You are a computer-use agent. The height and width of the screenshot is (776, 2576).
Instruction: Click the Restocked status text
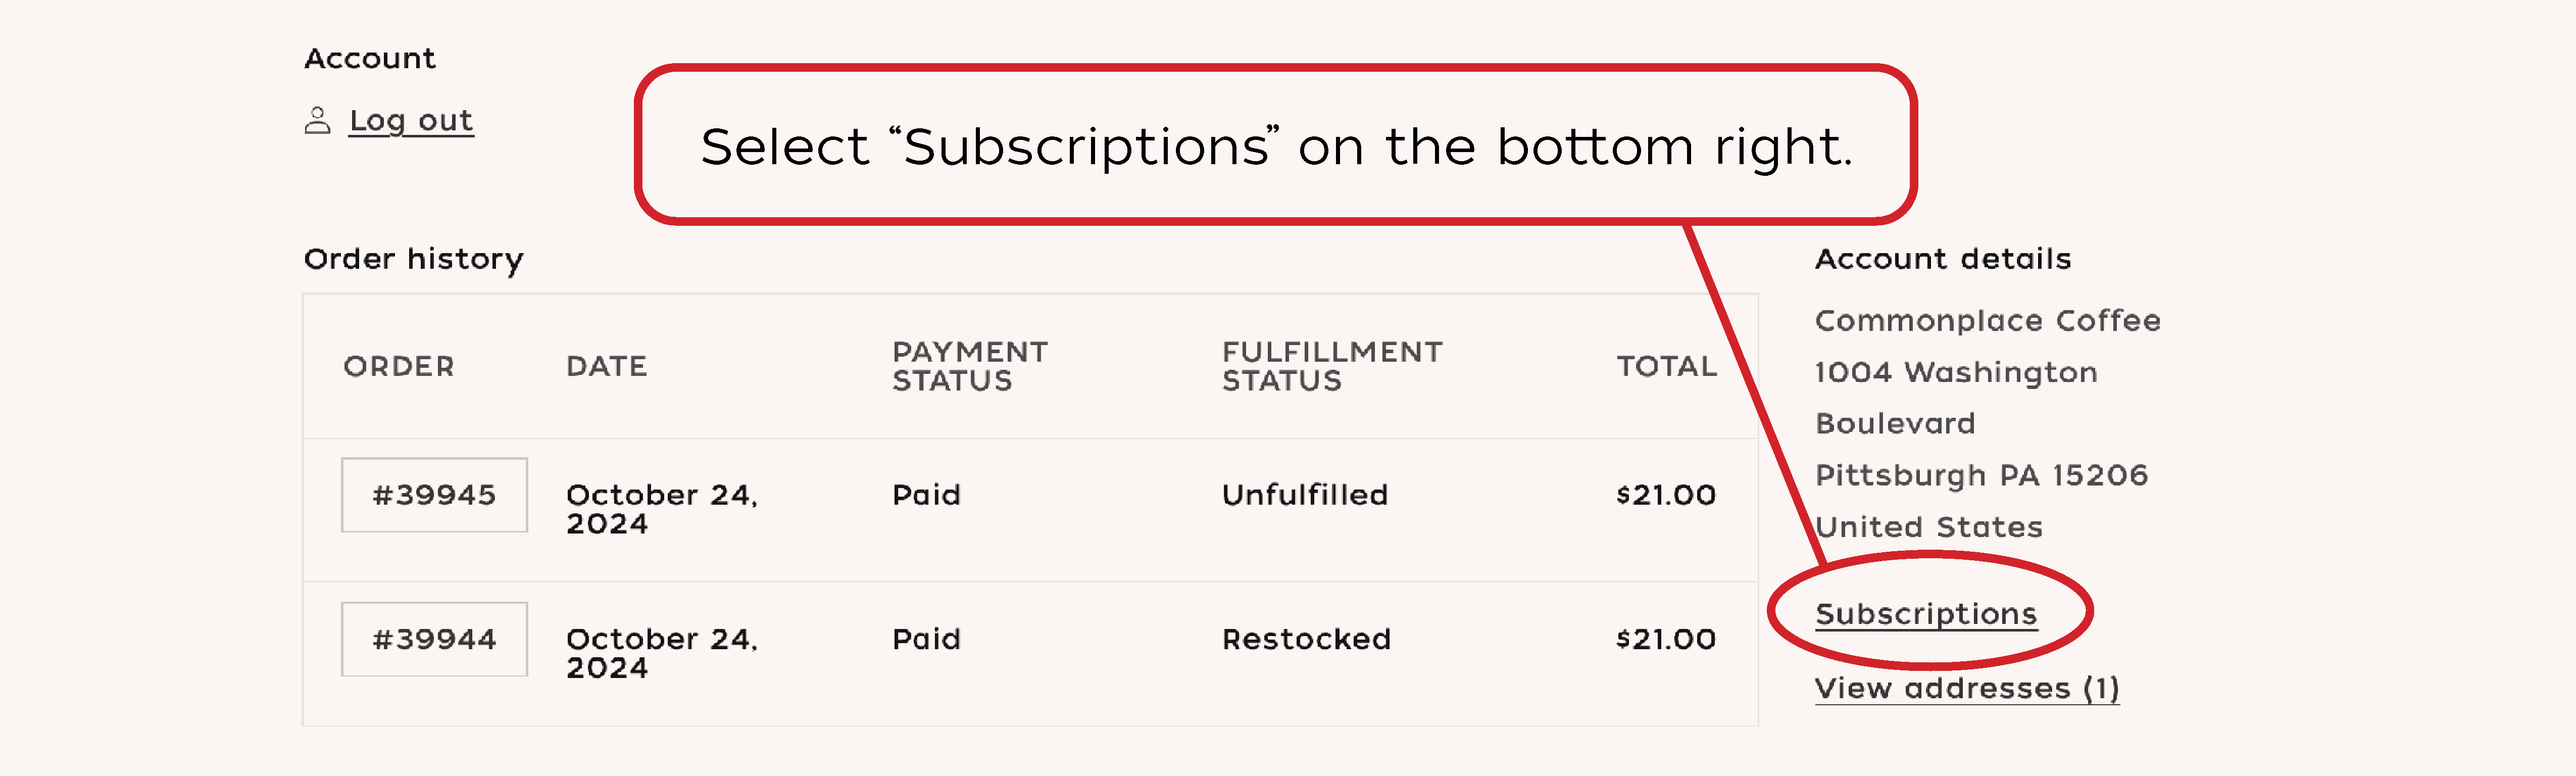coord(1306,639)
